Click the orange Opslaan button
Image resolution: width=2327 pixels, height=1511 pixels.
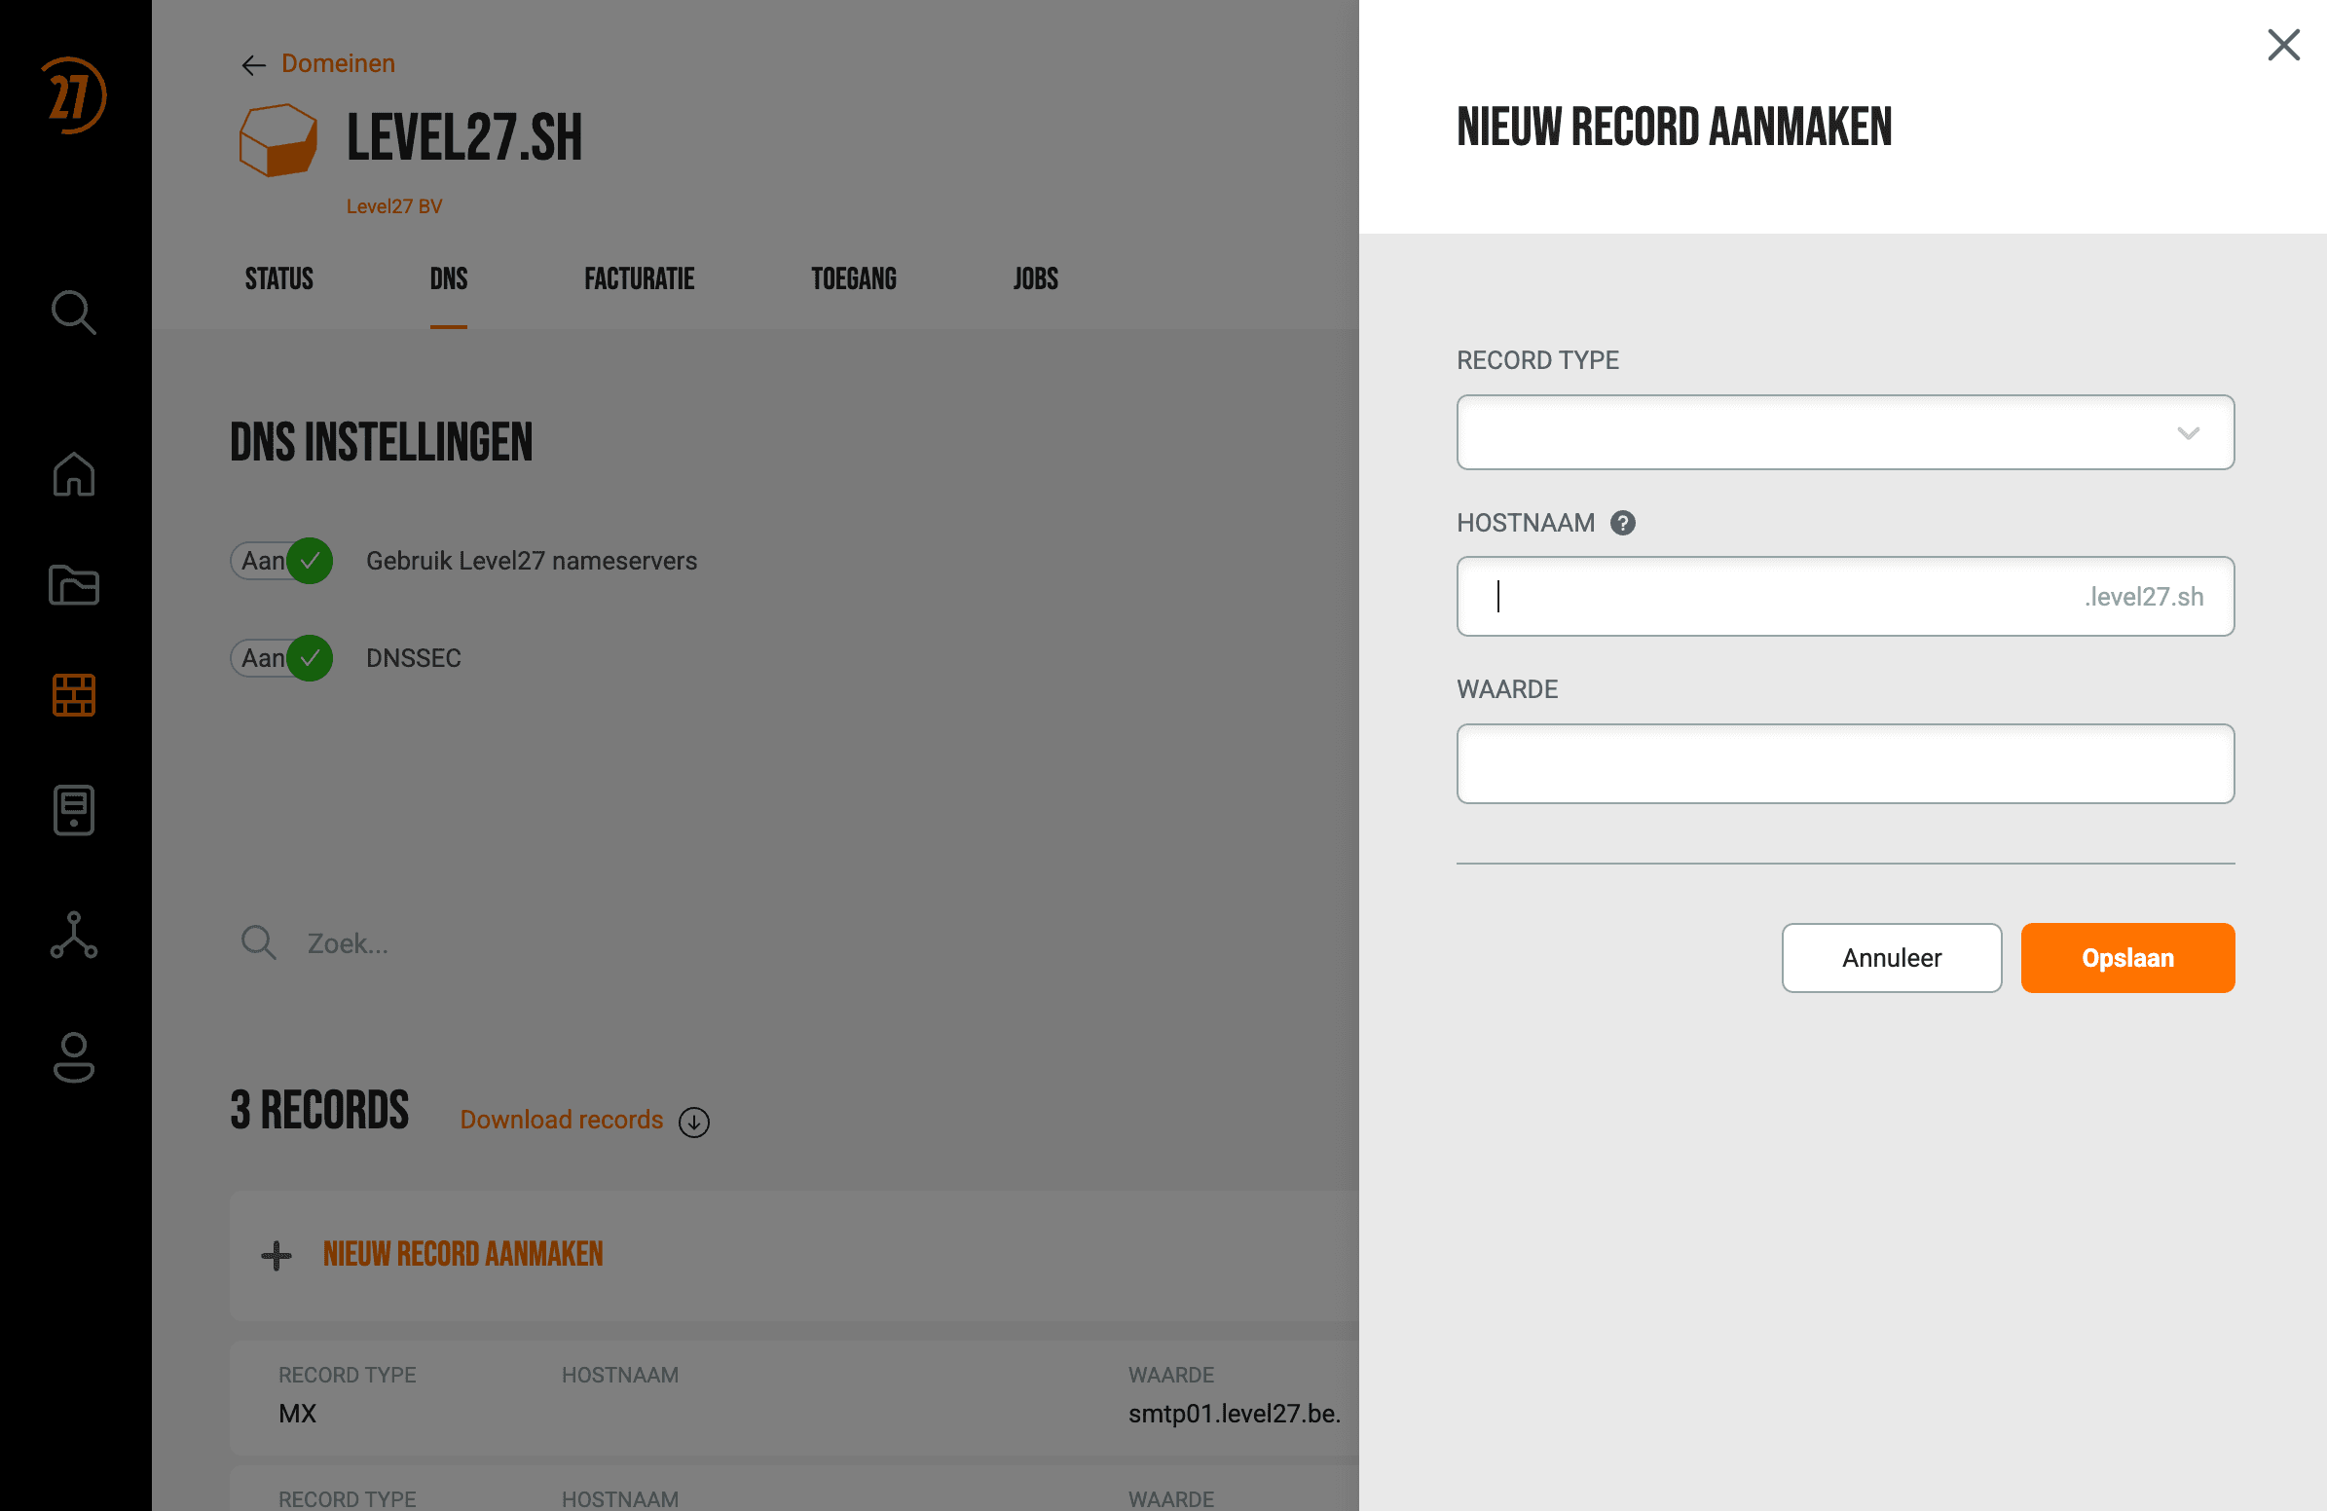(x=2127, y=958)
